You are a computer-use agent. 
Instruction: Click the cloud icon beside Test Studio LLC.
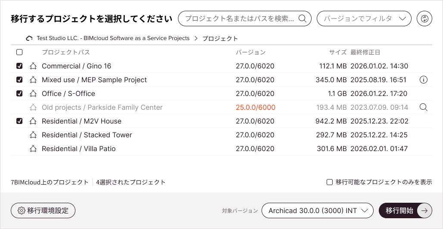coord(29,38)
